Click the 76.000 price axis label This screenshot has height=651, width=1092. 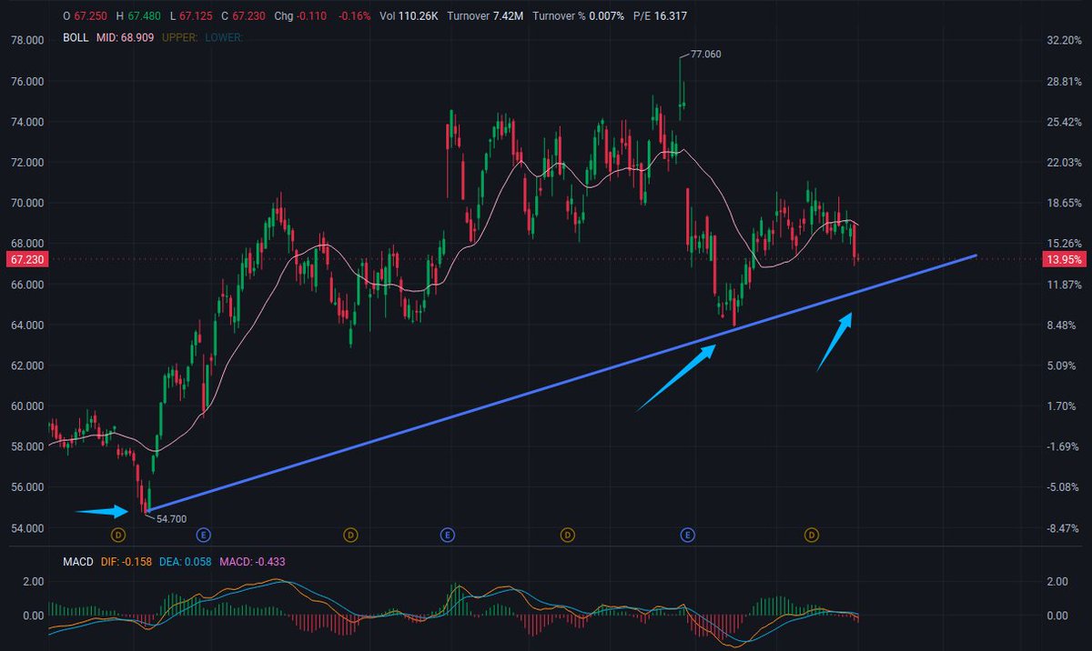pyautogui.click(x=28, y=81)
